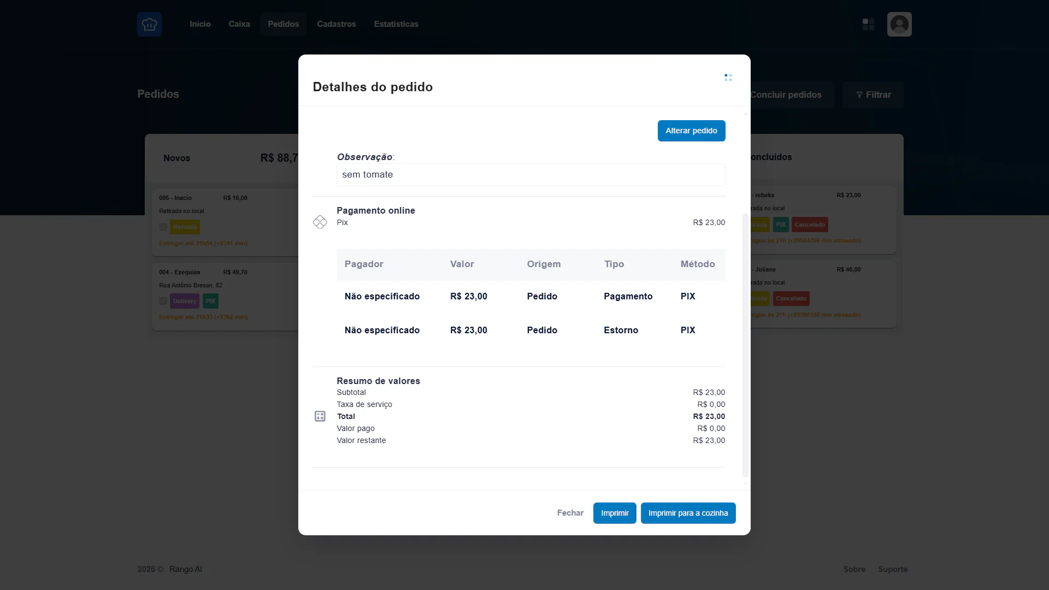Click order title 005 - Inacio
The height and width of the screenshot is (590, 1049).
tap(175, 198)
